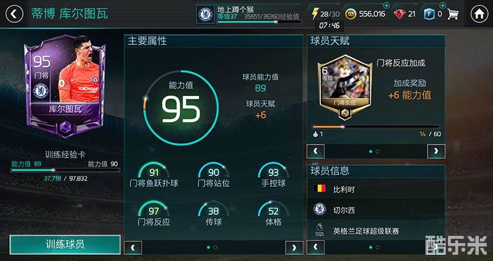Screen dimensions: 493x261
Task: Show previous player info page
Action: coord(316,247)
